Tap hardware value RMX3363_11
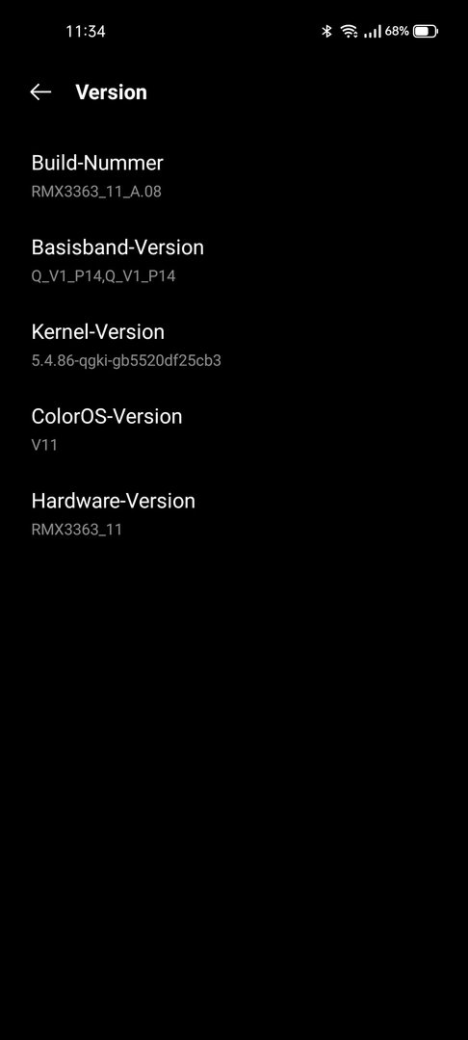 tap(77, 530)
